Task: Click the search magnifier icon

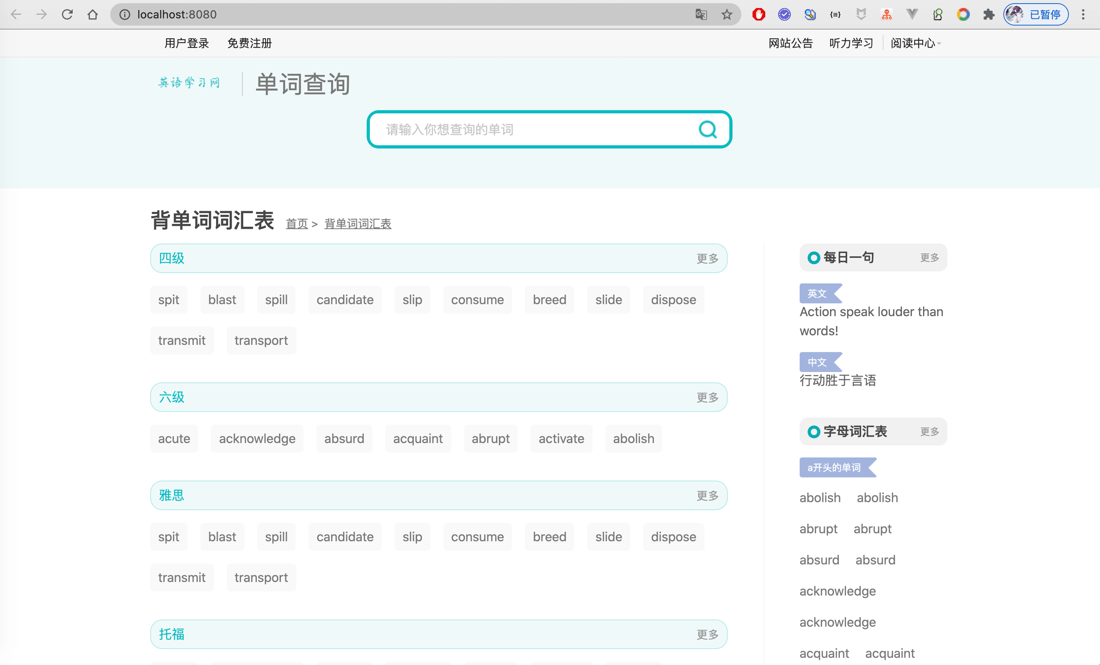Action: pos(707,129)
